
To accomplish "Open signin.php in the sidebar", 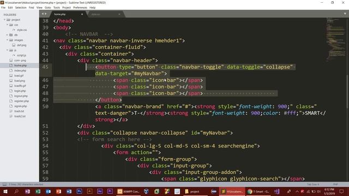I will [21, 106].
